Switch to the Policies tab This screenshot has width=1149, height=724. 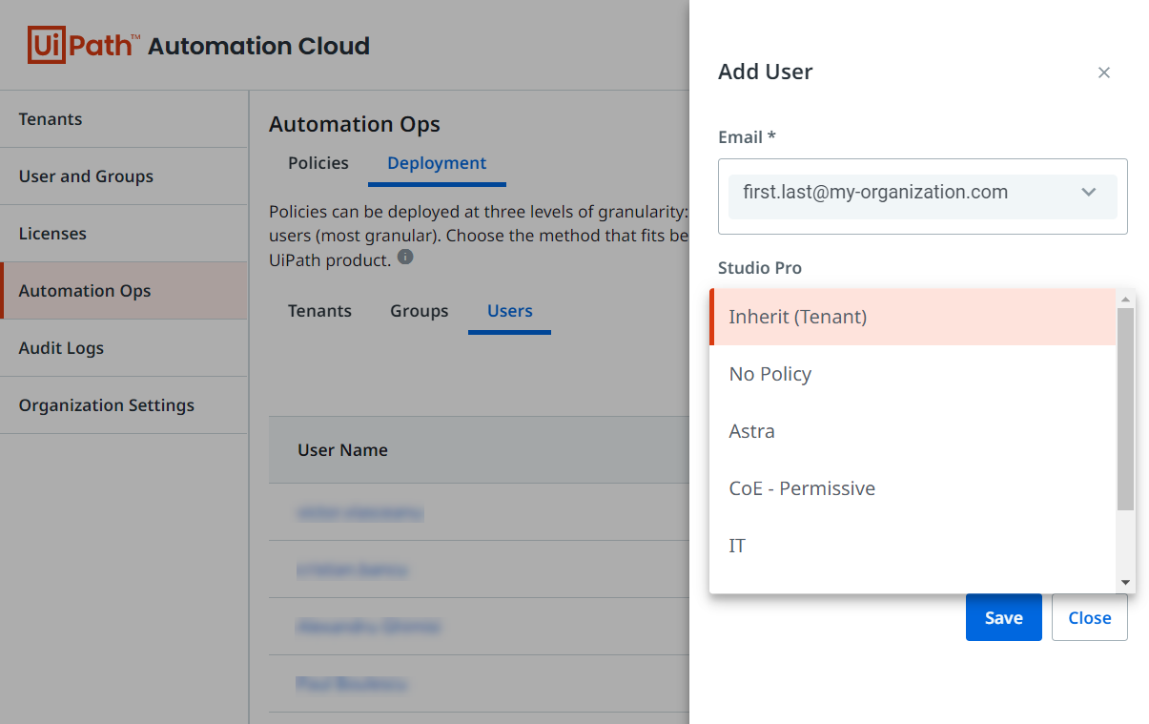pos(318,163)
